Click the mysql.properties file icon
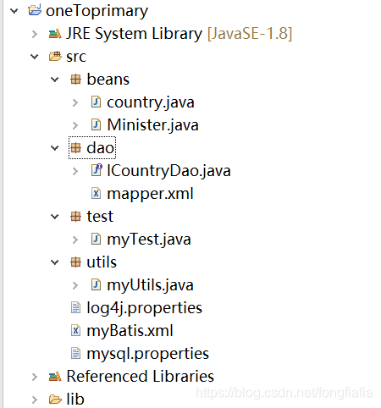Image resolution: width=381 pixels, height=408 pixels. click(75, 353)
